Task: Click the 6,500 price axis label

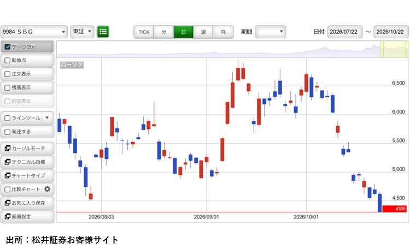Action: coord(398,83)
